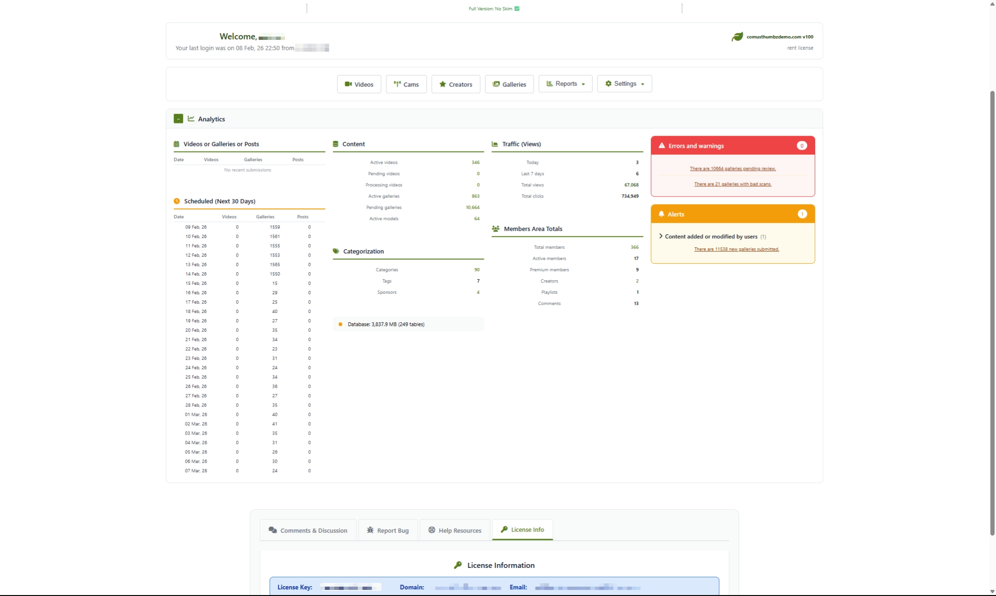This screenshot has width=996, height=596.
Task: Click the warning triangle icon in Errors panel
Action: click(x=661, y=145)
